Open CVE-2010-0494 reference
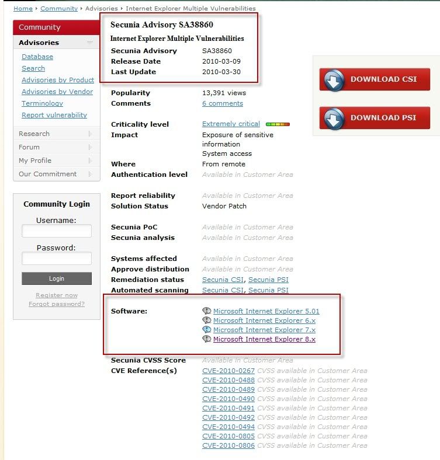The height and width of the screenshot is (460, 440). [x=228, y=427]
